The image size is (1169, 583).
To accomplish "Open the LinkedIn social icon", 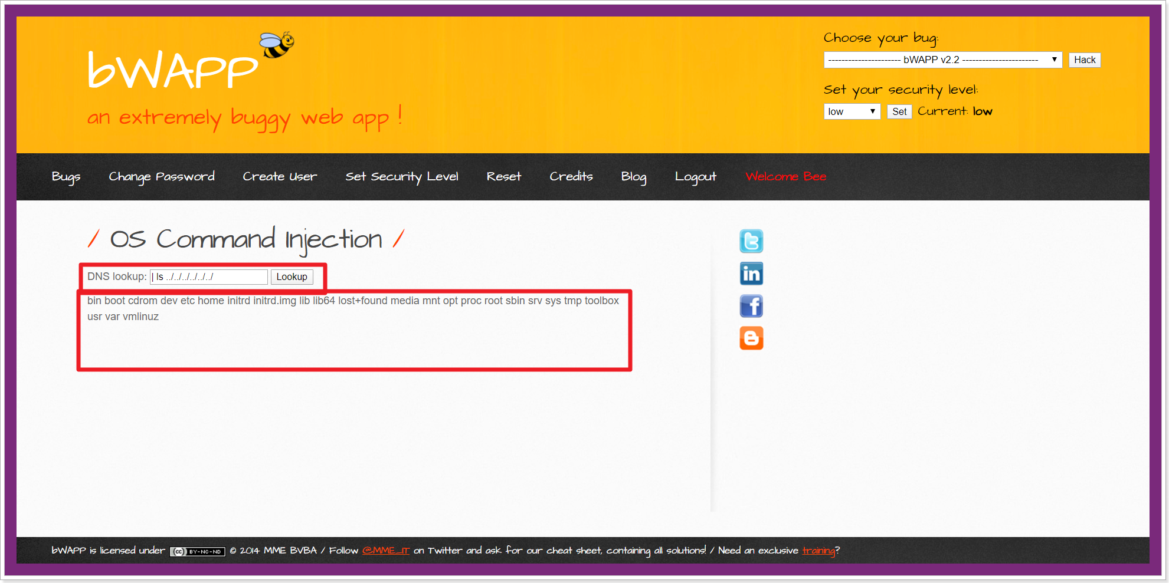I will [x=751, y=274].
